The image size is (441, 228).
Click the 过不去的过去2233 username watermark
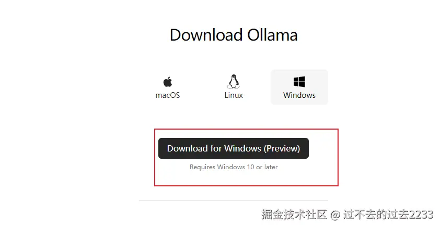pos(388,214)
